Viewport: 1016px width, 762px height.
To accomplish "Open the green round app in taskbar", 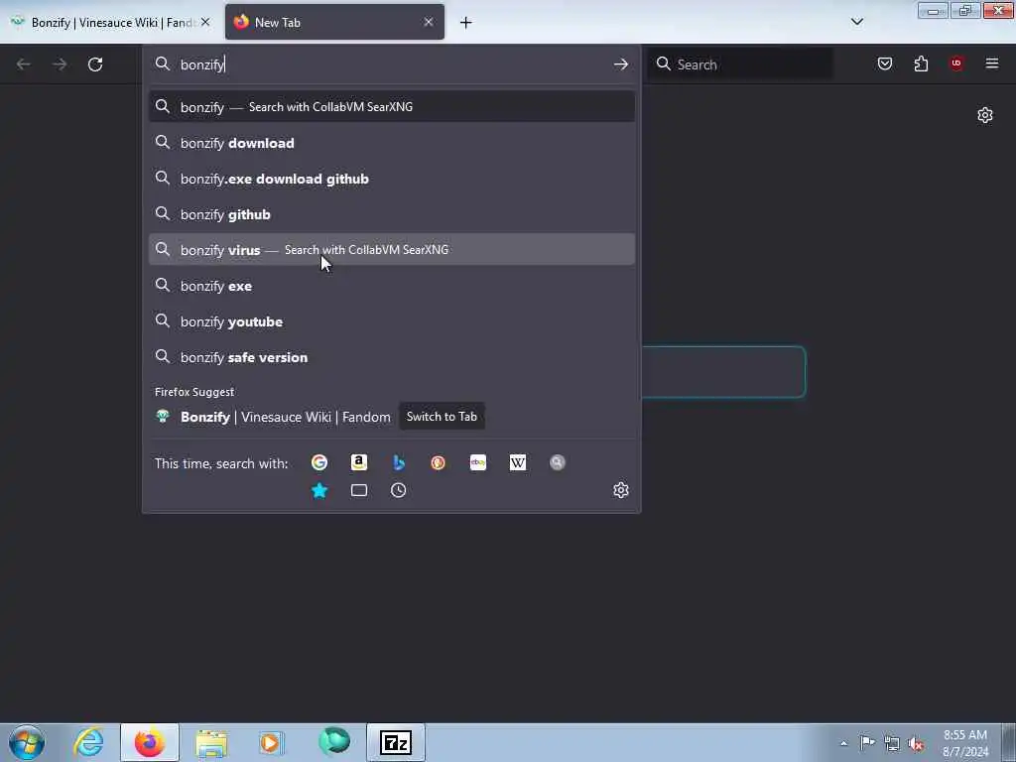I will pos(334,742).
